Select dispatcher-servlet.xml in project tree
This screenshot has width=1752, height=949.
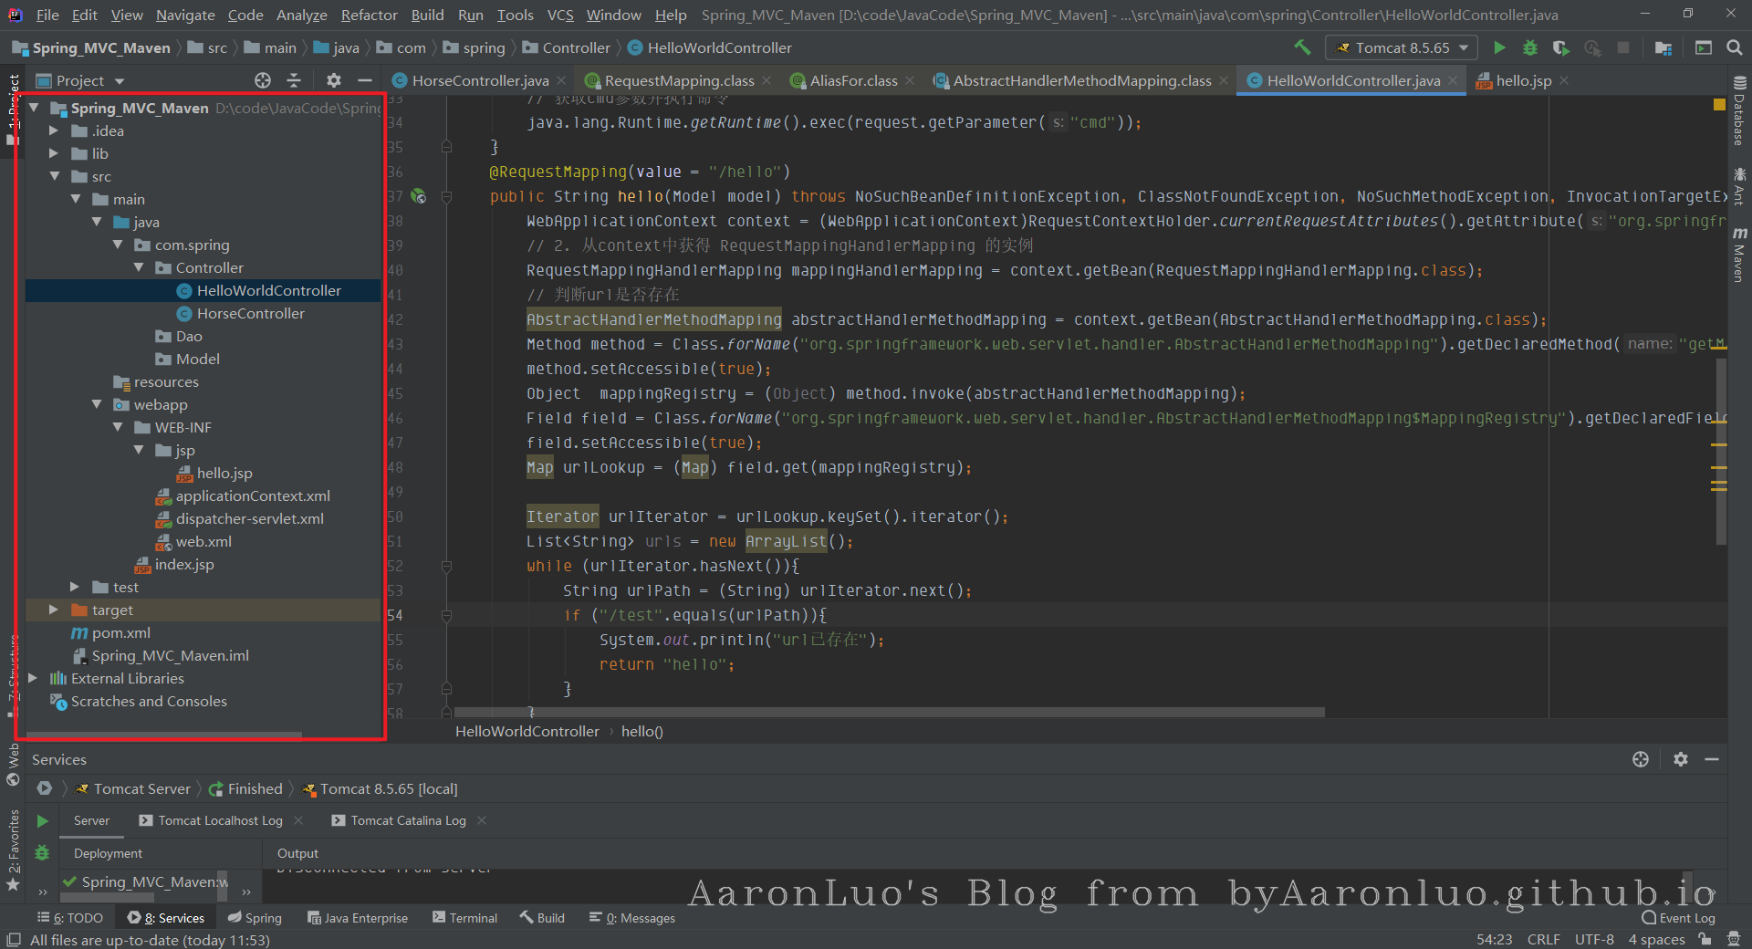coord(249,518)
